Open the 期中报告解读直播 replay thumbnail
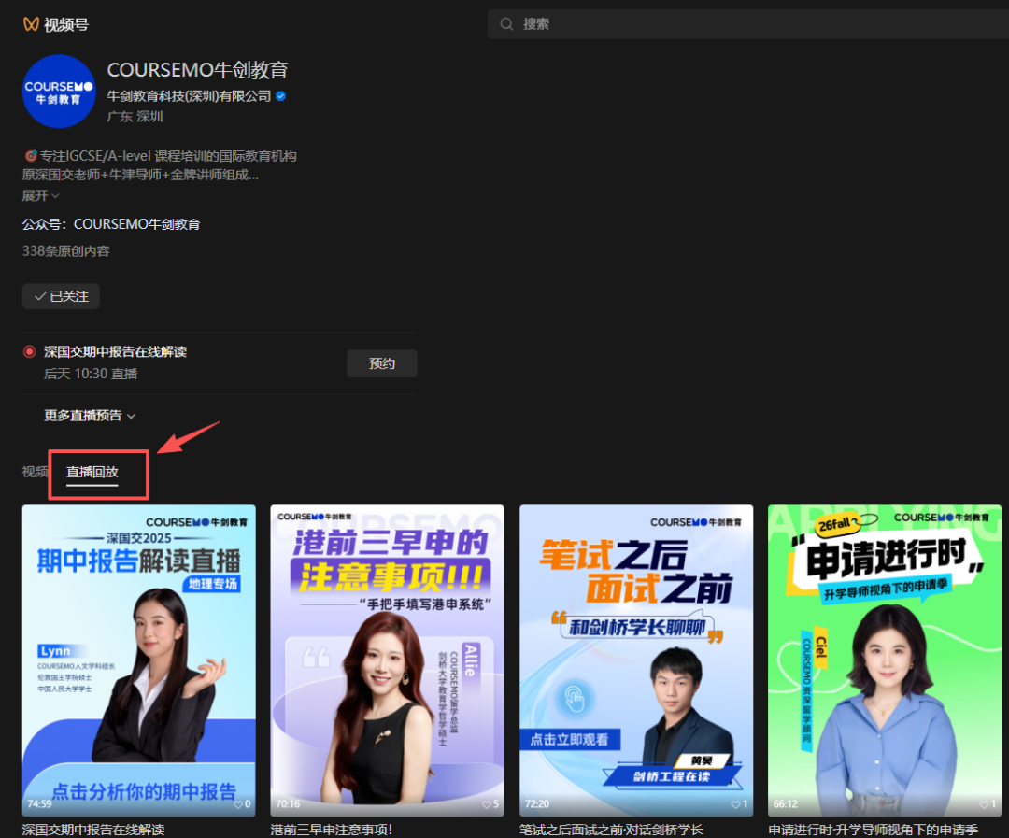This screenshot has height=838, width=1009. pos(139,660)
